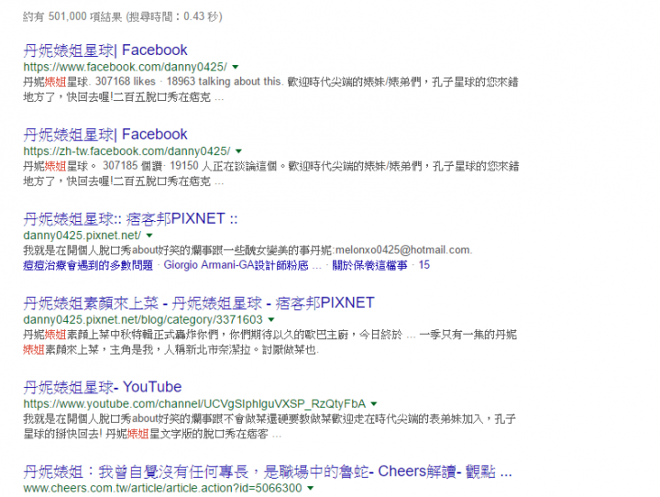The image size is (660, 497).
Task: Click URL text https://www.facebook.com/danny0425/
Action: coord(125,67)
